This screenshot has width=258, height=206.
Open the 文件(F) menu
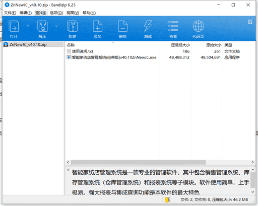(10, 13)
